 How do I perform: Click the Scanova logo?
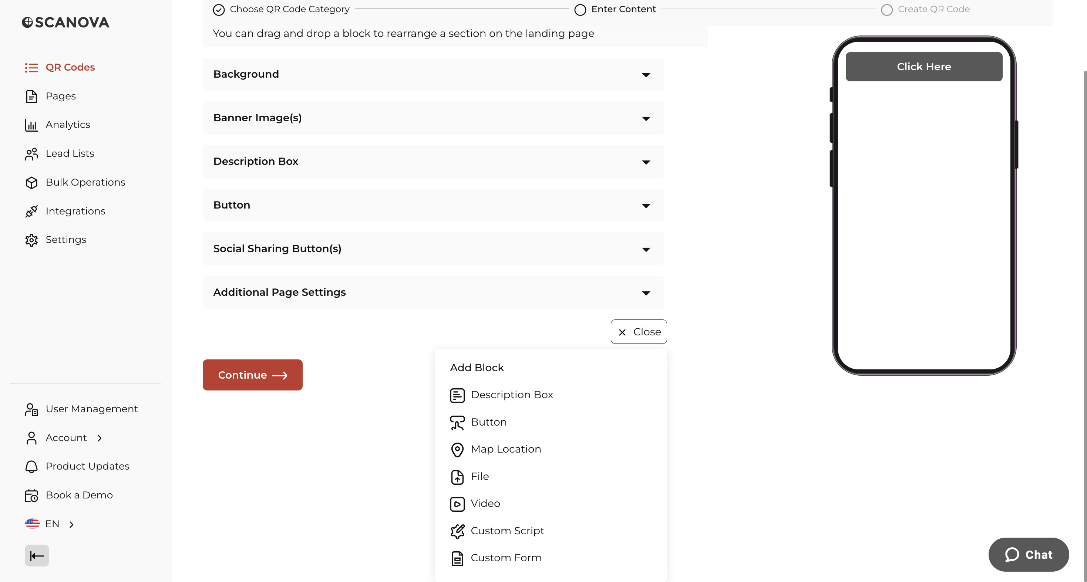(65, 22)
